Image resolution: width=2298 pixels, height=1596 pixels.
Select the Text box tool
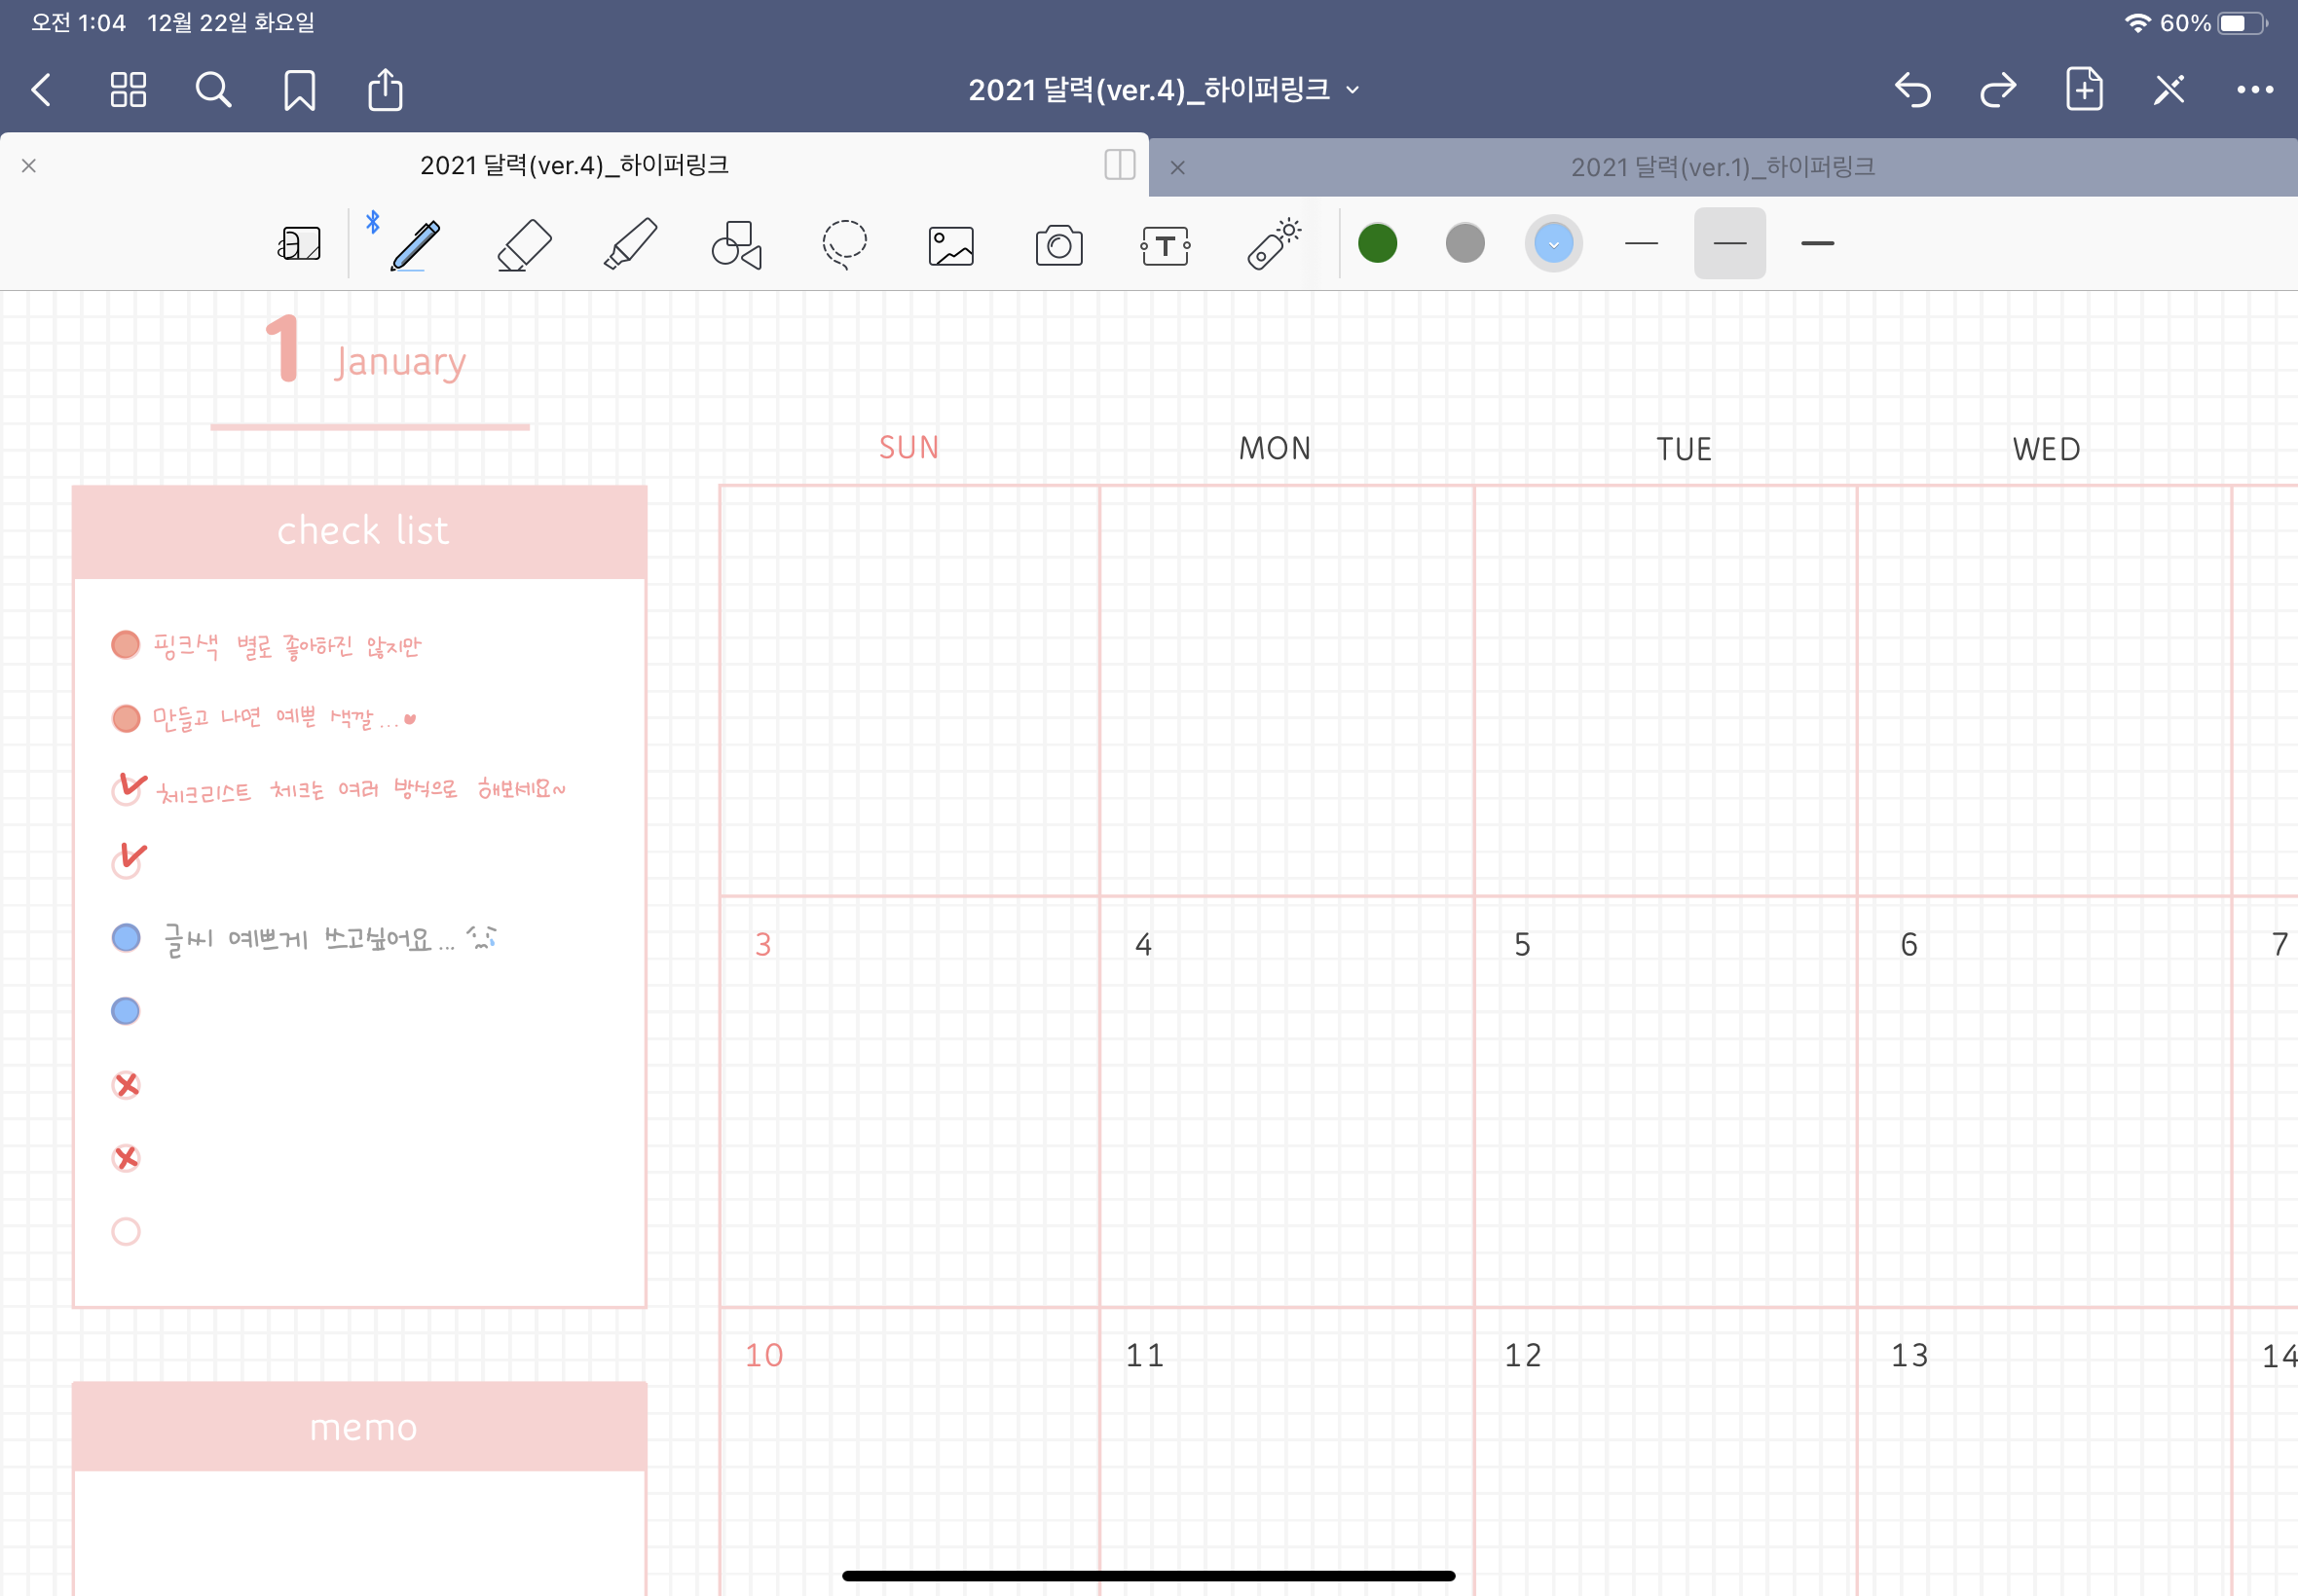click(x=1166, y=245)
